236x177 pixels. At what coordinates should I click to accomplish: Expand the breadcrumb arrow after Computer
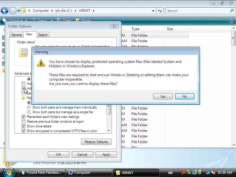point(52,11)
